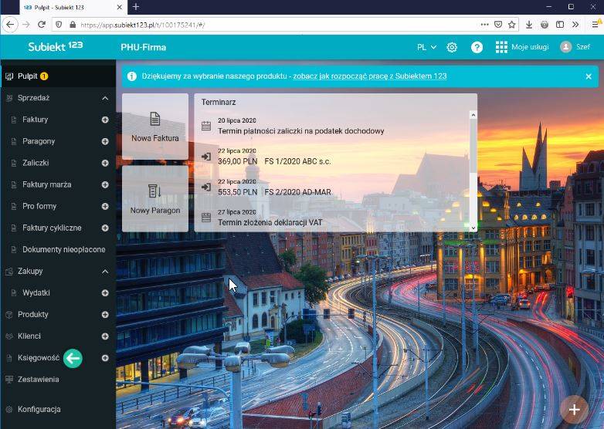
Task: Open Produkty in sidebar
Action: (32, 314)
